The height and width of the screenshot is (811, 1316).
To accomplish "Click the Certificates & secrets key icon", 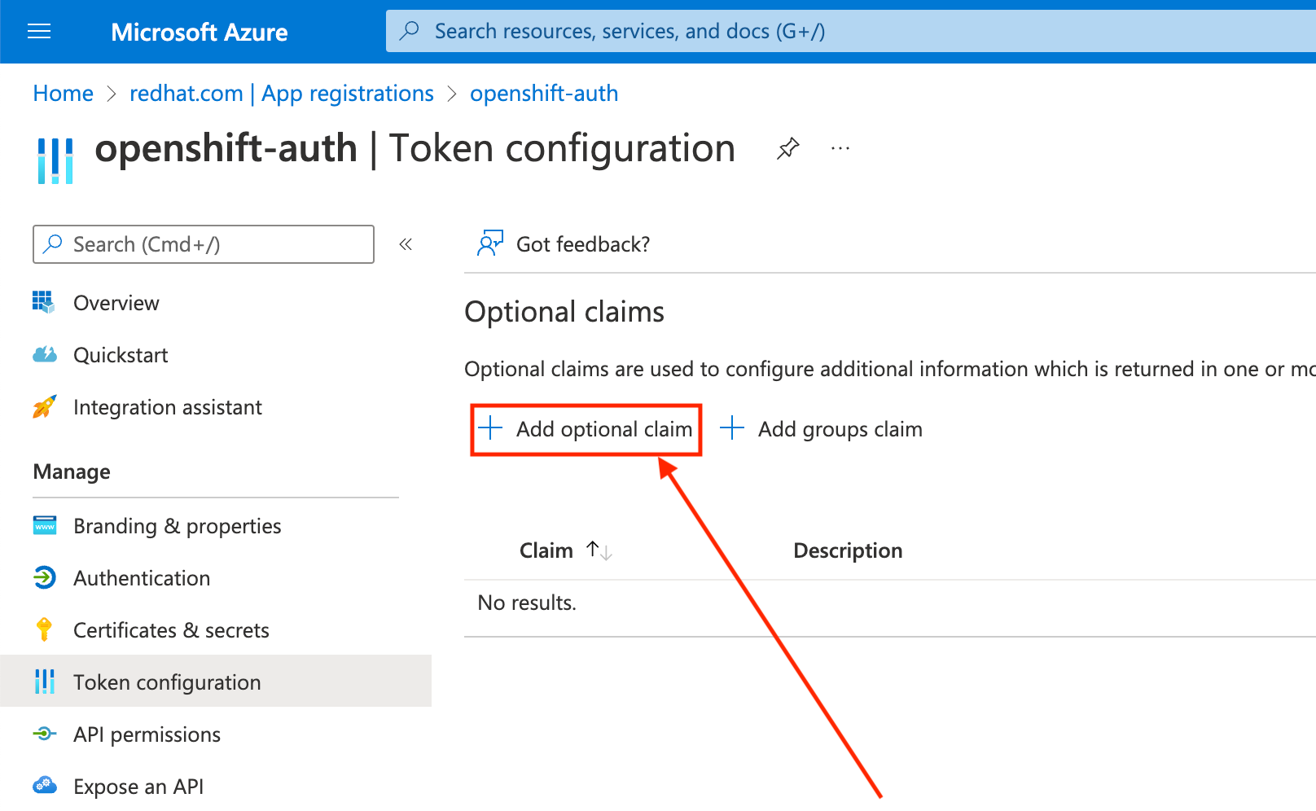I will point(44,629).
